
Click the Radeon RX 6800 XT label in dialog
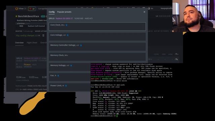[x=64, y=18]
